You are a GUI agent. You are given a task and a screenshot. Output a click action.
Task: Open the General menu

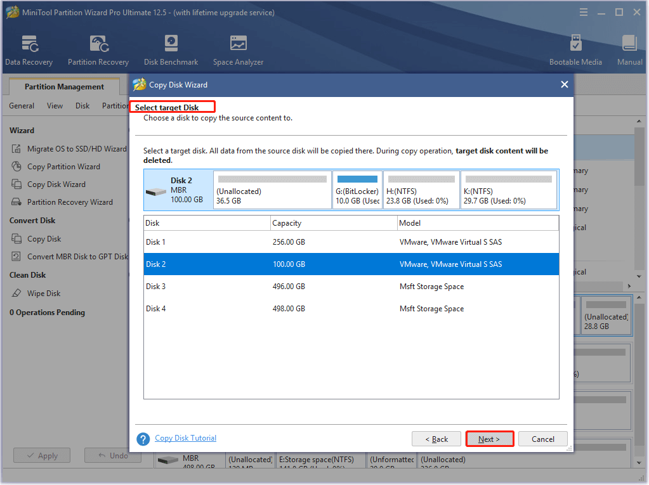pyautogui.click(x=22, y=106)
